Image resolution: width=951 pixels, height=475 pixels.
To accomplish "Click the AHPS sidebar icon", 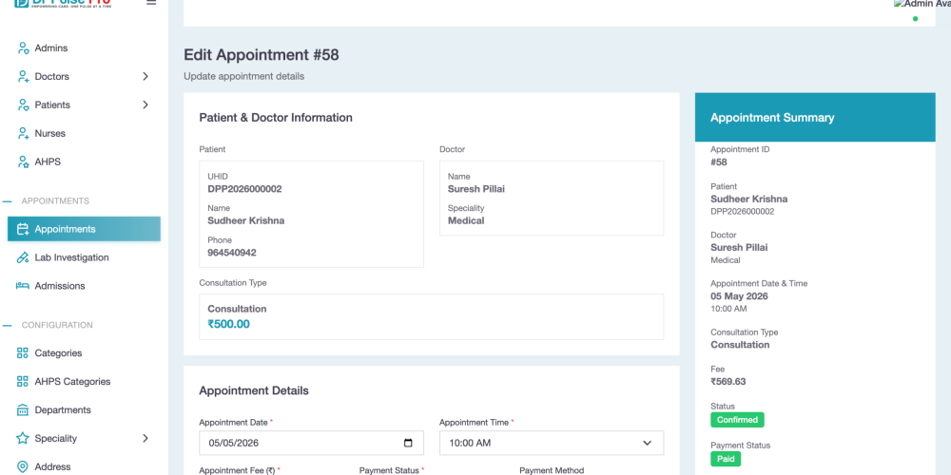I will 23,161.
